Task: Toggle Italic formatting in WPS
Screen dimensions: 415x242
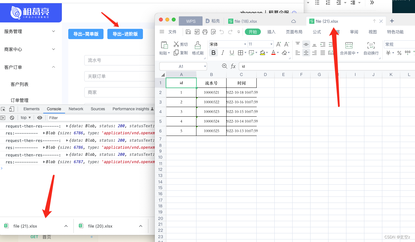Action: click(x=223, y=53)
